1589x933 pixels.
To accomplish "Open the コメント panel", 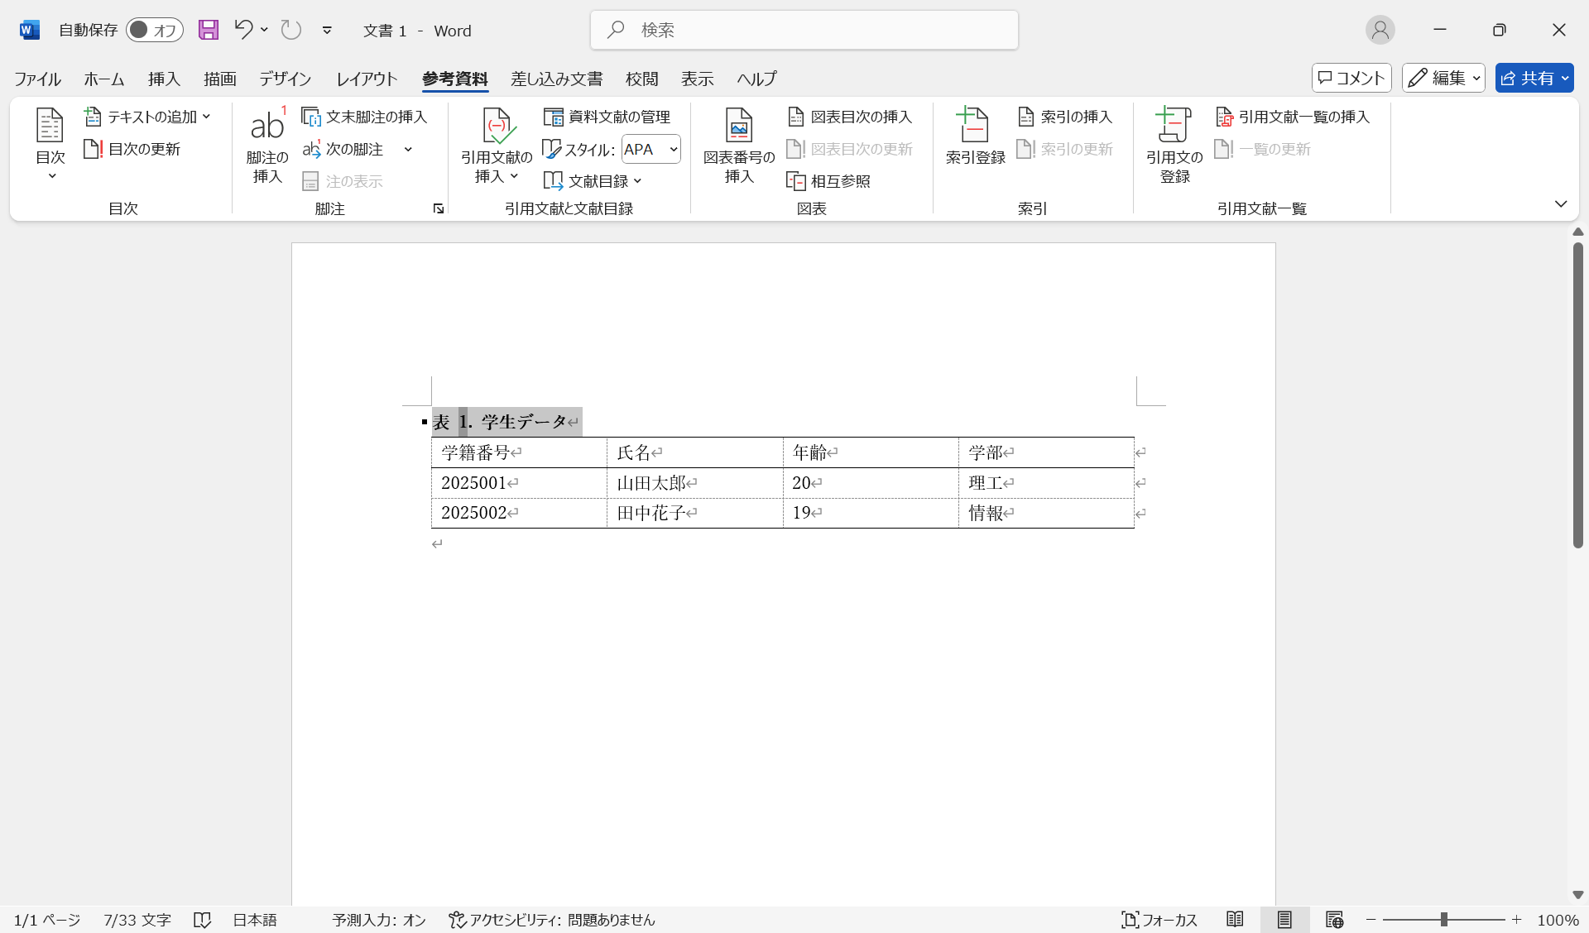I will 1351,78.
